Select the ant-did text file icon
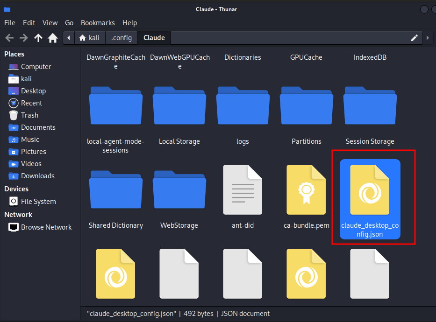The image size is (436, 322). coord(243,189)
